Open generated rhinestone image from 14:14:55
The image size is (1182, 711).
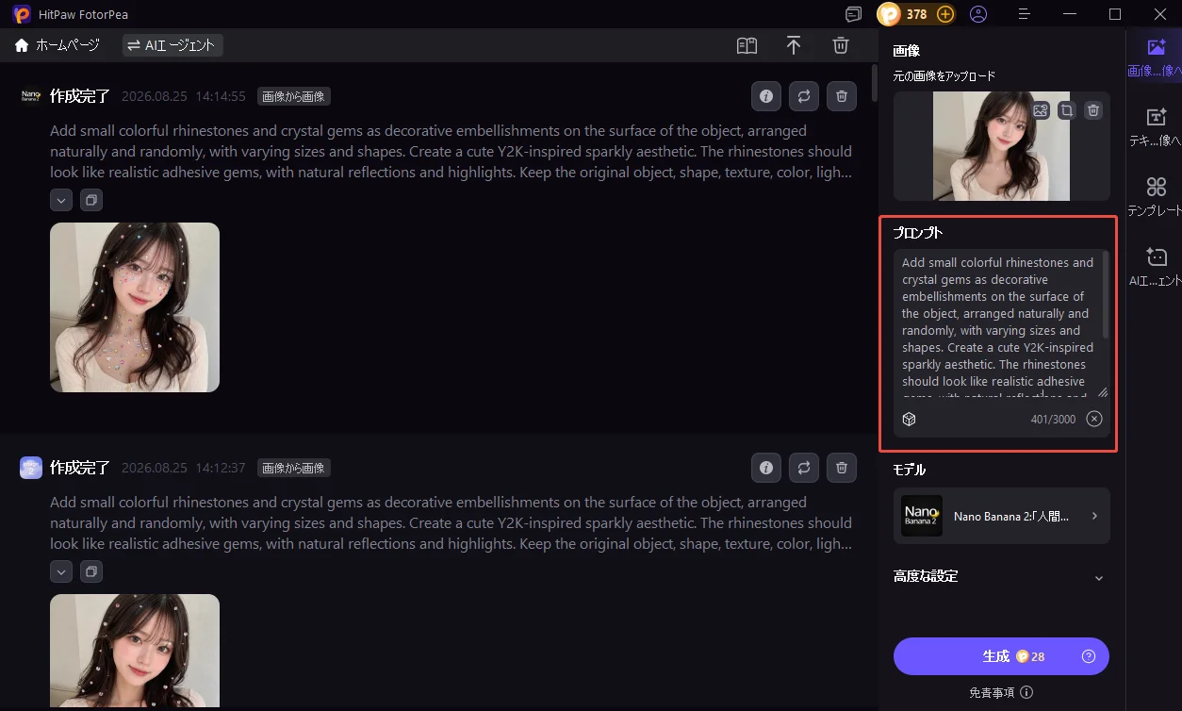(x=135, y=307)
